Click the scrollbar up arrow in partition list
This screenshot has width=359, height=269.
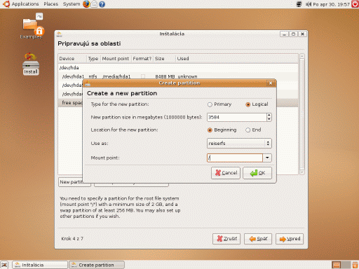coord(302,56)
